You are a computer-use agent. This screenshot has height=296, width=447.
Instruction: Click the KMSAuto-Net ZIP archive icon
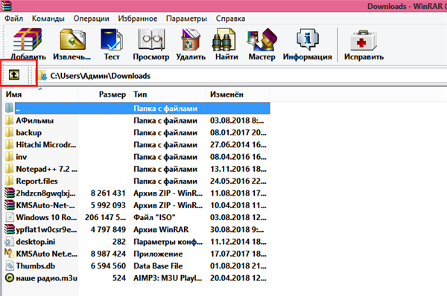(x=10, y=205)
